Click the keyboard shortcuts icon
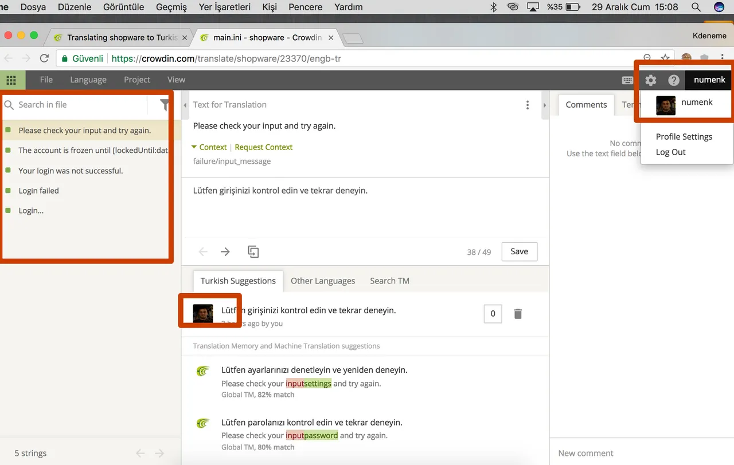This screenshot has height=465, width=734. tap(628, 80)
